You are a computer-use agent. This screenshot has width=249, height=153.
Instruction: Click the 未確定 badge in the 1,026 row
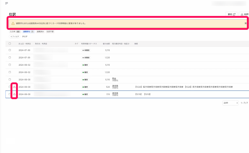click(86, 58)
